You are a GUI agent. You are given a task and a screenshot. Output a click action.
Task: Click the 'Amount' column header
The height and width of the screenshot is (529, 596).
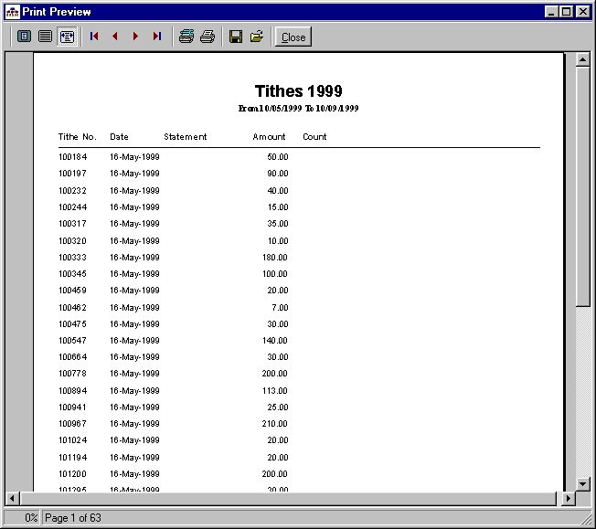click(x=269, y=137)
